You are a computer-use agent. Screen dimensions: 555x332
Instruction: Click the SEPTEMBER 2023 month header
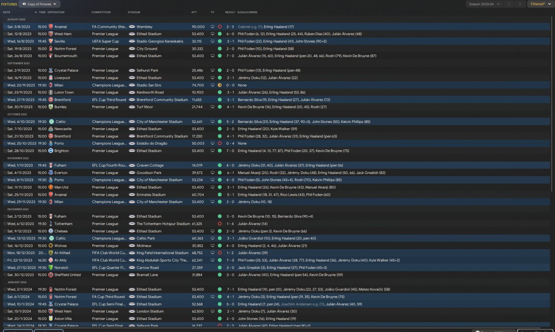pos(18,63)
